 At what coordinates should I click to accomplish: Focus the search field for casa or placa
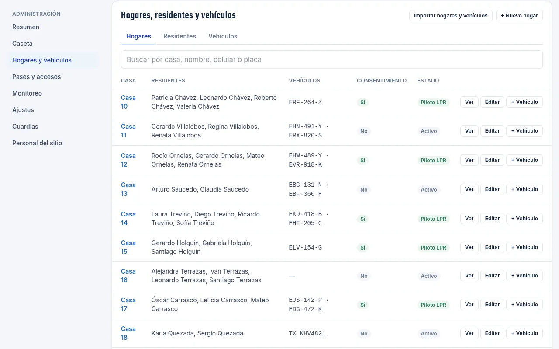coord(332,59)
